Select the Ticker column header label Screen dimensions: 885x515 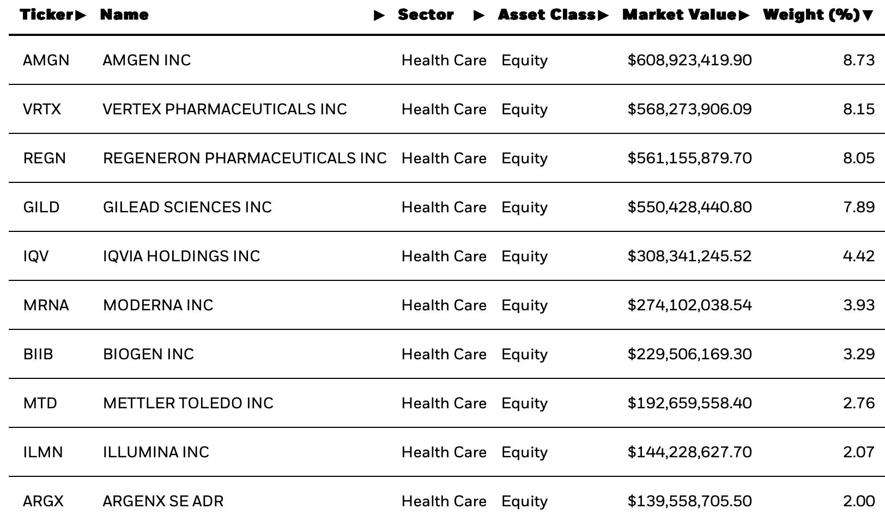(x=47, y=15)
